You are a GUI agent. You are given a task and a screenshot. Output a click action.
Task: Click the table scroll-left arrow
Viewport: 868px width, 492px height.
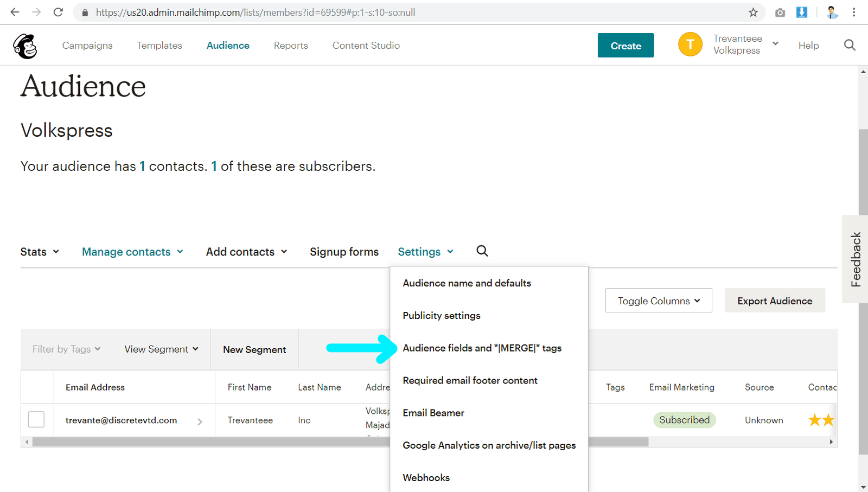click(x=27, y=442)
